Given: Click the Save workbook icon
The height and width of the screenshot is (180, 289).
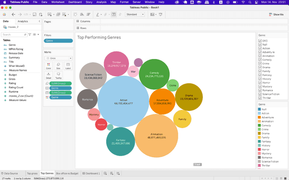Looking at the screenshot, I should coord(35,14).
